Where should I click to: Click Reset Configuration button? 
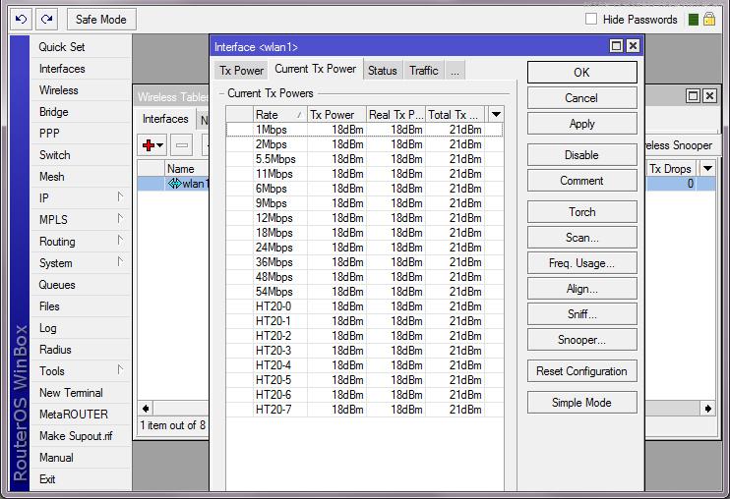[x=582, y=371]
